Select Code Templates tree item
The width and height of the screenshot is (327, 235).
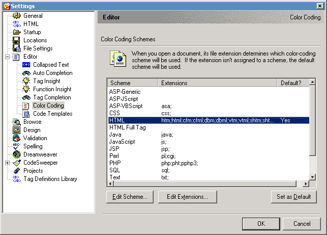(x=53, y=114)
